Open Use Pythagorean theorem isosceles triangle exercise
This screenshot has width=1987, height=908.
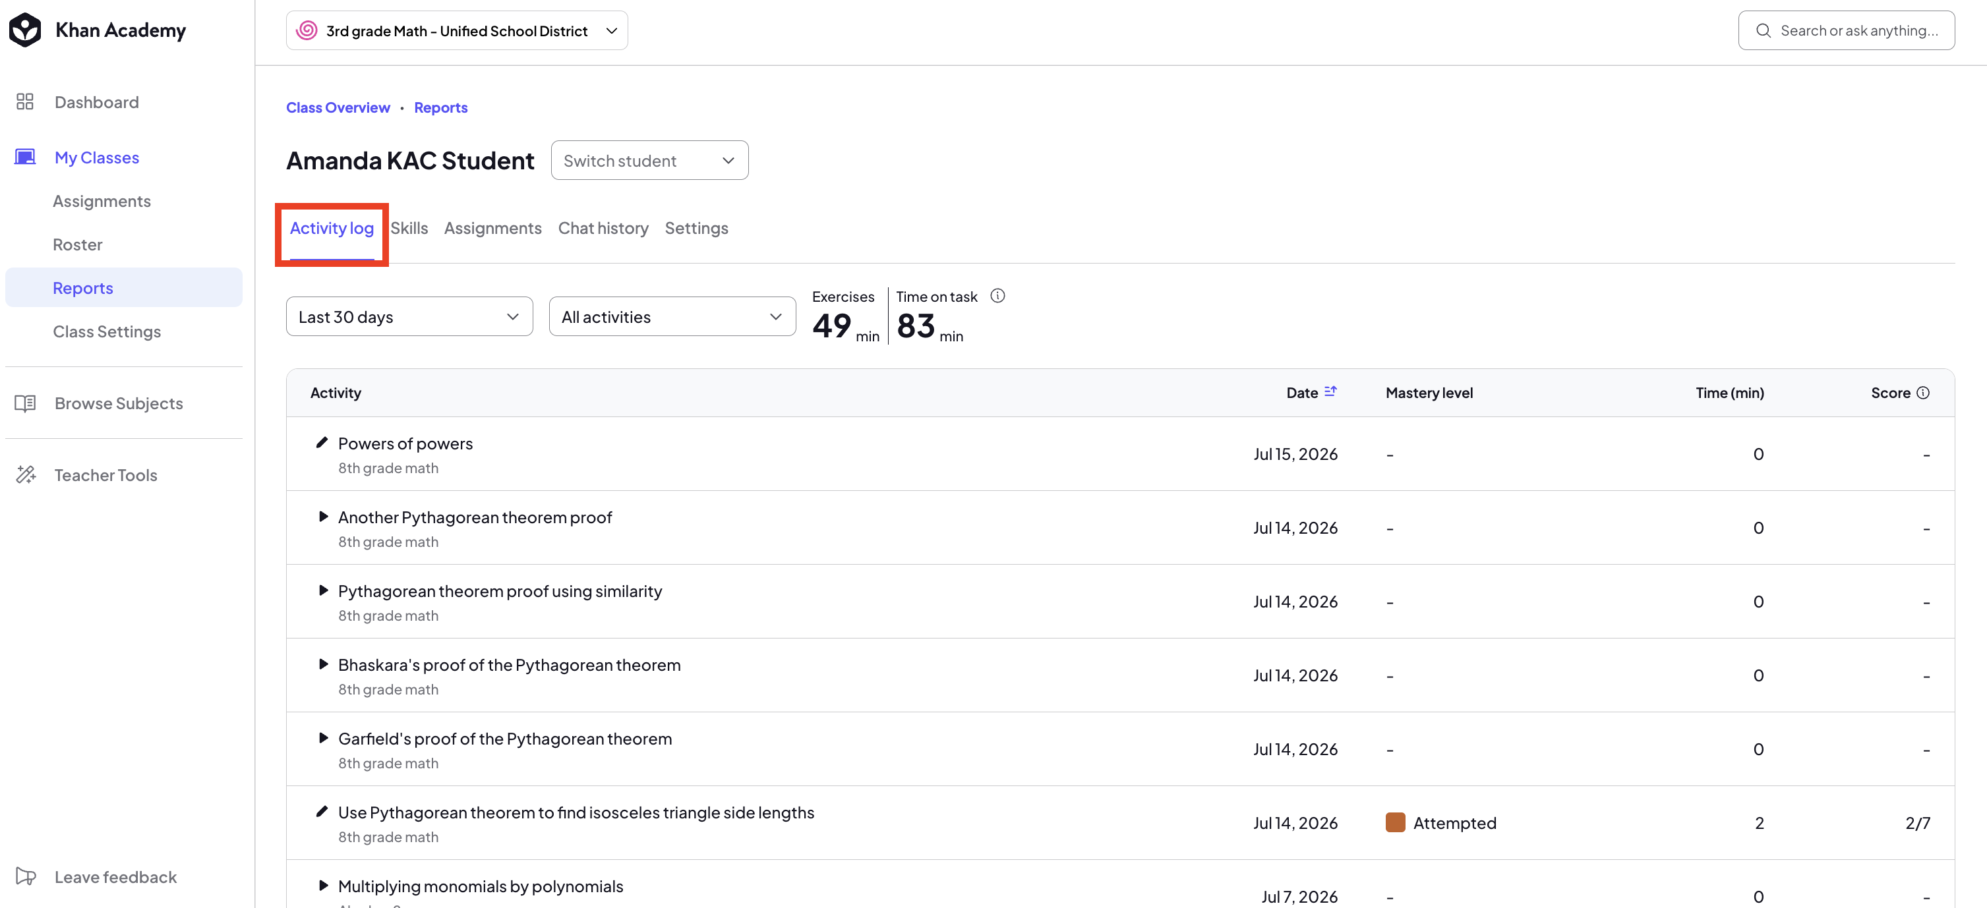[x=576, y=812]
